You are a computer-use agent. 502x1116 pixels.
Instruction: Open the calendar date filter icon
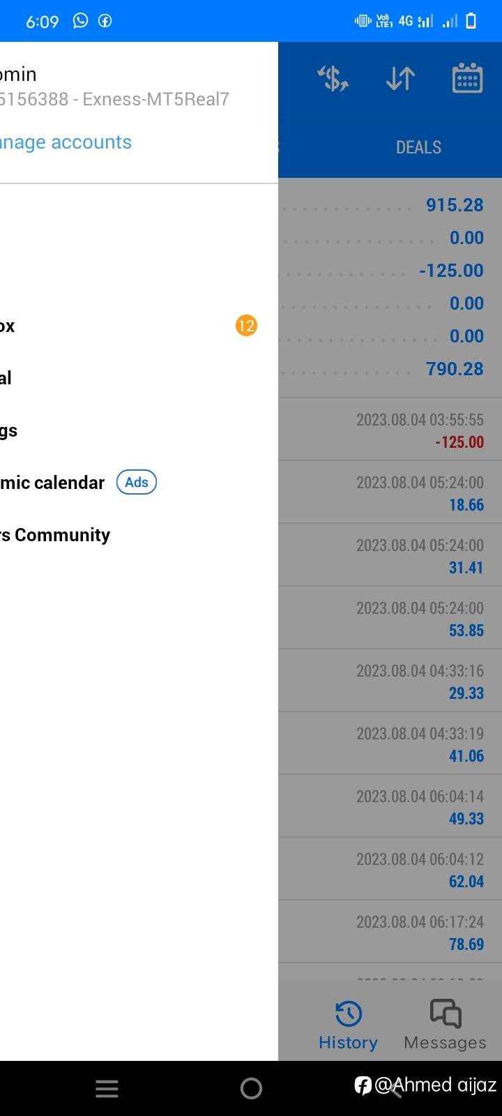467,79
